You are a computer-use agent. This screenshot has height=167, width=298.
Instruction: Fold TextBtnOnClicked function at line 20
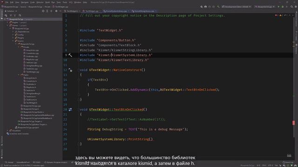coord(79,109)
